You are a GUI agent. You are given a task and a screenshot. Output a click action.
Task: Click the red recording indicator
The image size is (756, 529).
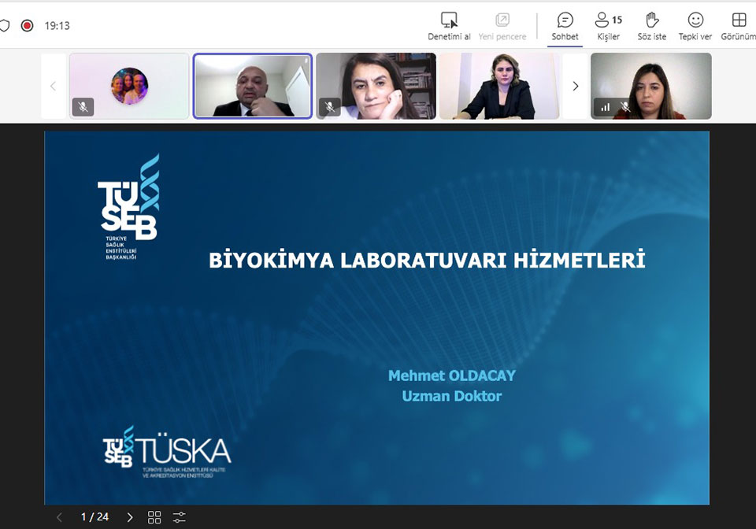point(27,25)
